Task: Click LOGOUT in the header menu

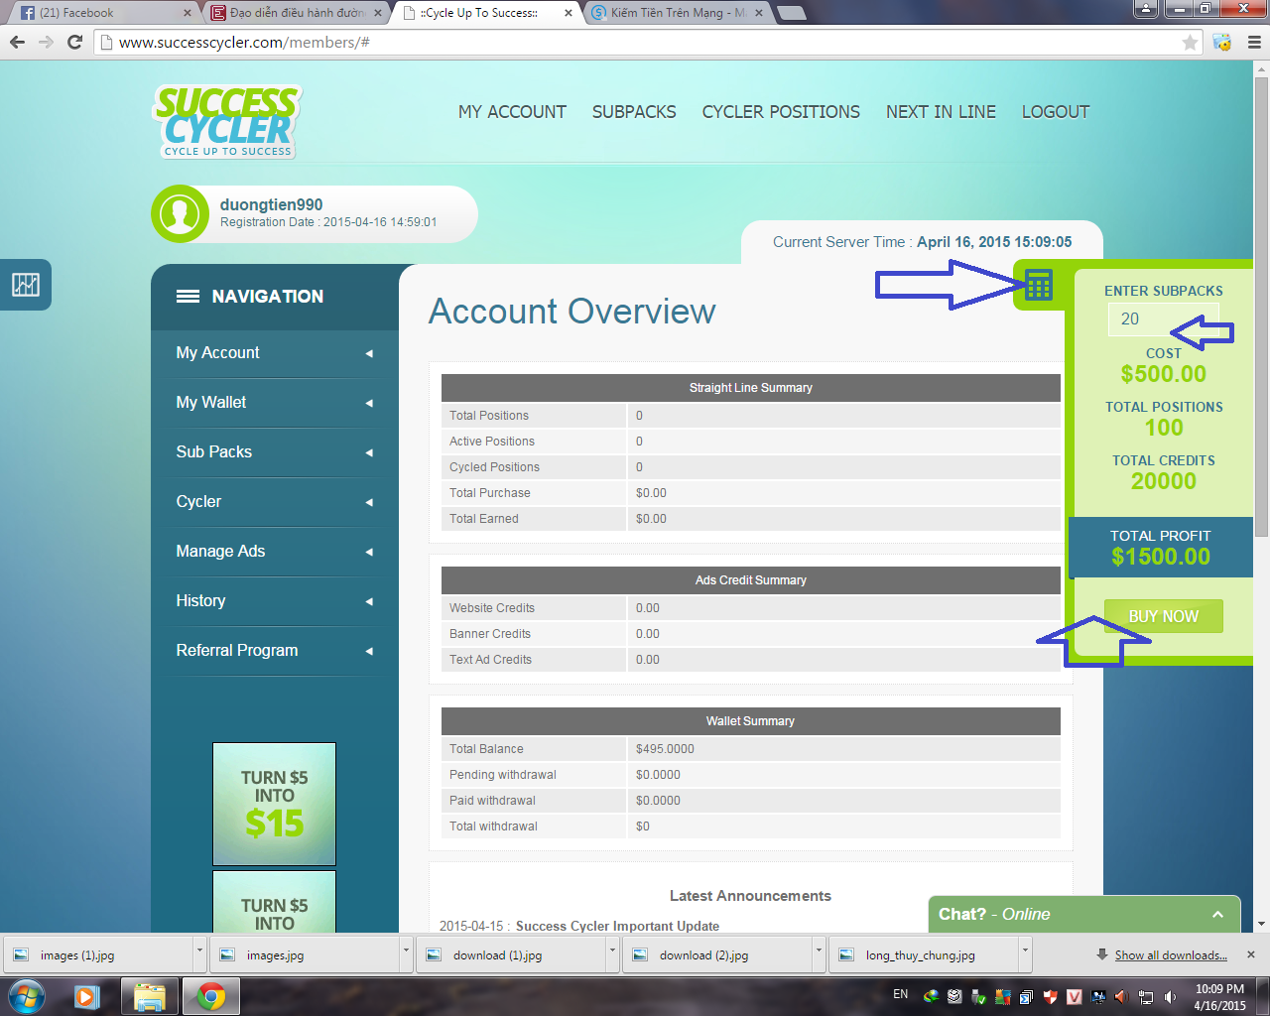Action: click(1056, 112)
